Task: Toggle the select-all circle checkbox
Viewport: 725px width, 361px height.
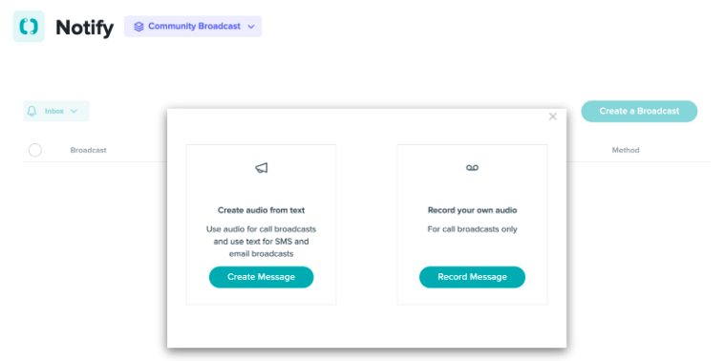Action: coord(35,150)
